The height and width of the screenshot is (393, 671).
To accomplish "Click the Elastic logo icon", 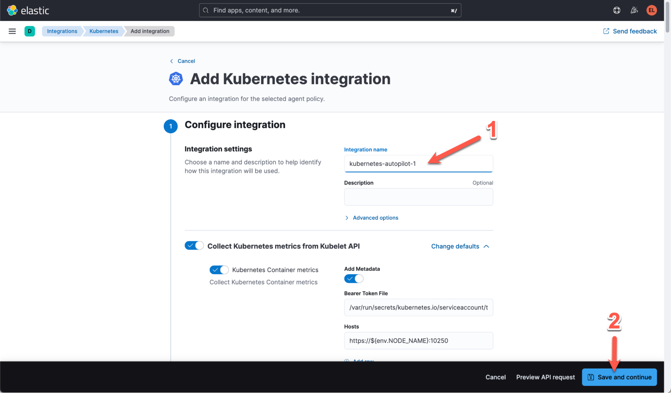I will [12, 10].
